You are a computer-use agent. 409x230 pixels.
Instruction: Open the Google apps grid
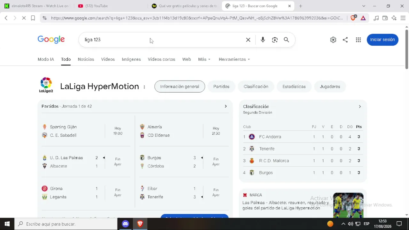pos(358,40)
